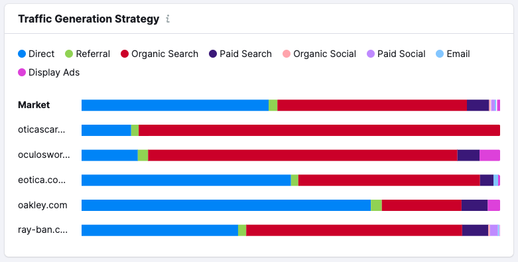Screen dimensions: 518x262
Task: Toggle the Referral legend item
Action: pos(88,54)
